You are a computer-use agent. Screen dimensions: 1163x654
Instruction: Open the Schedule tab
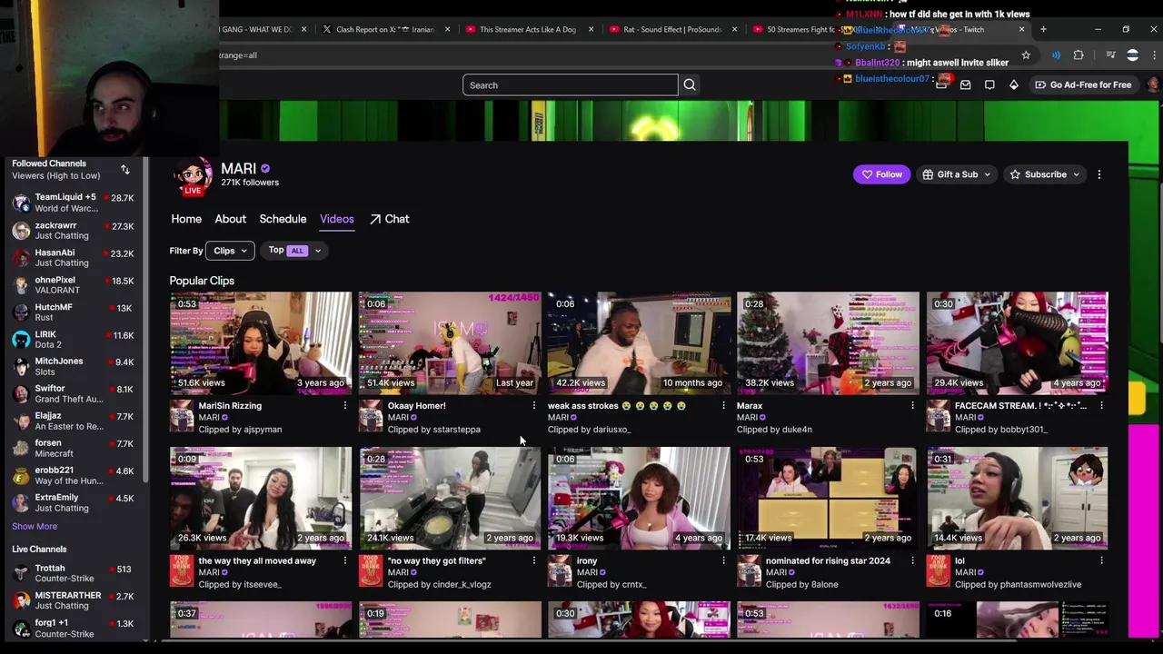[283, 219]
